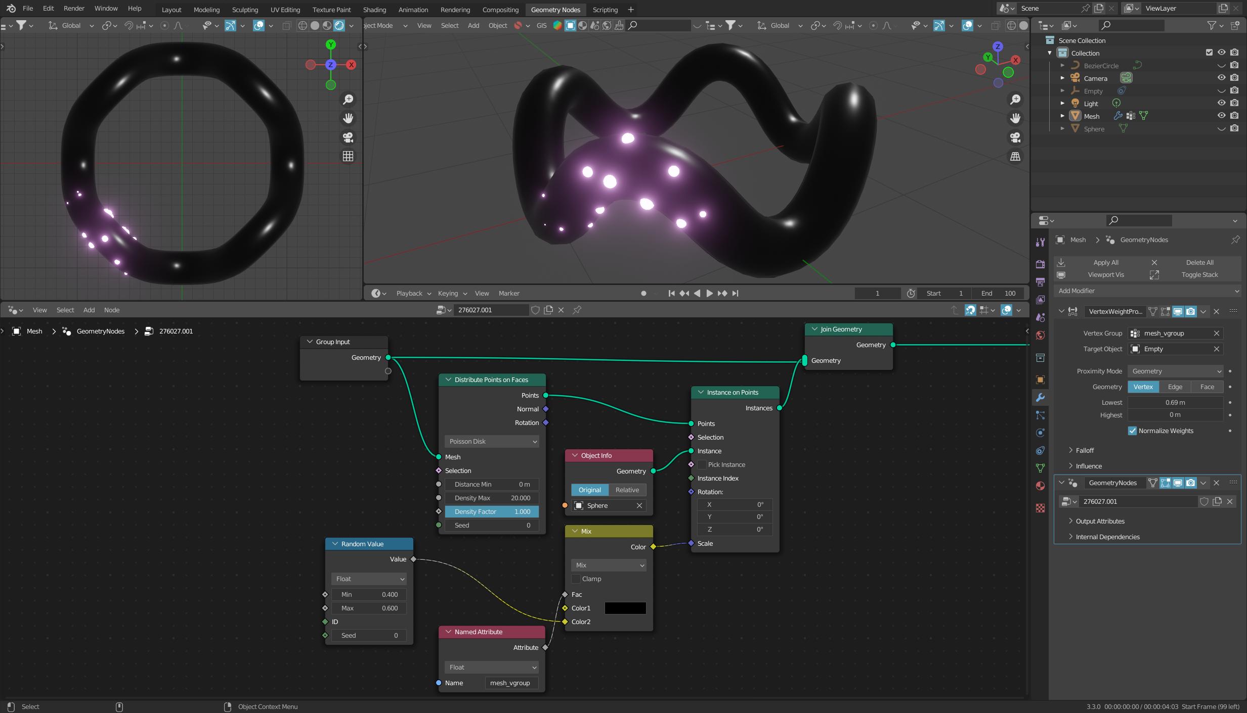Click the fake user shield icon in node header
This screenshot has height=713, width=1247.
tap(535, 310)
